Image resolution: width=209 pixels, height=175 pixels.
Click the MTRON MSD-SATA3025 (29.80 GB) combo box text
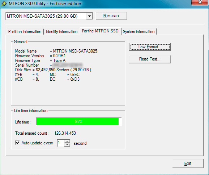point(42,16)
